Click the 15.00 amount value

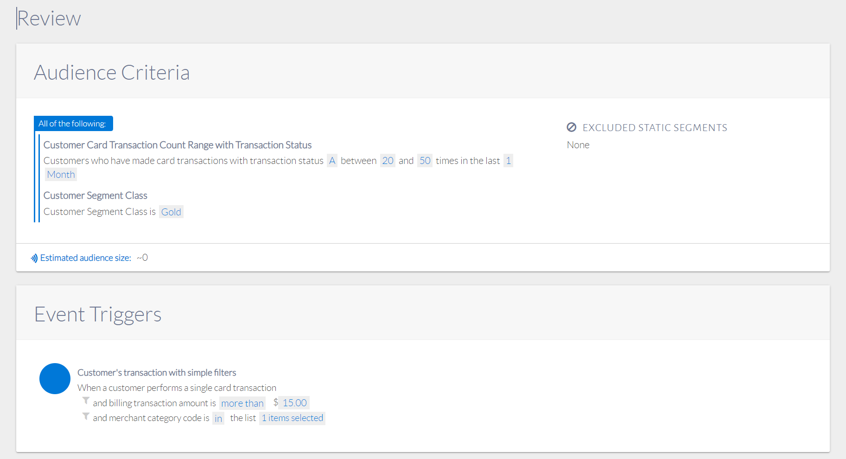click(x=294, y=403)
